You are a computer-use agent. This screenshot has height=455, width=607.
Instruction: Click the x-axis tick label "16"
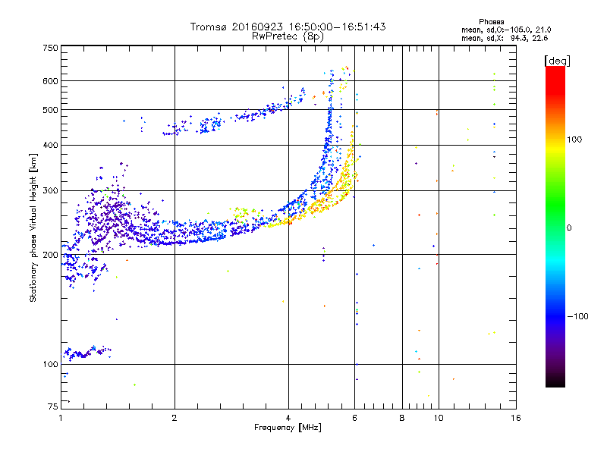pos(516,418)
